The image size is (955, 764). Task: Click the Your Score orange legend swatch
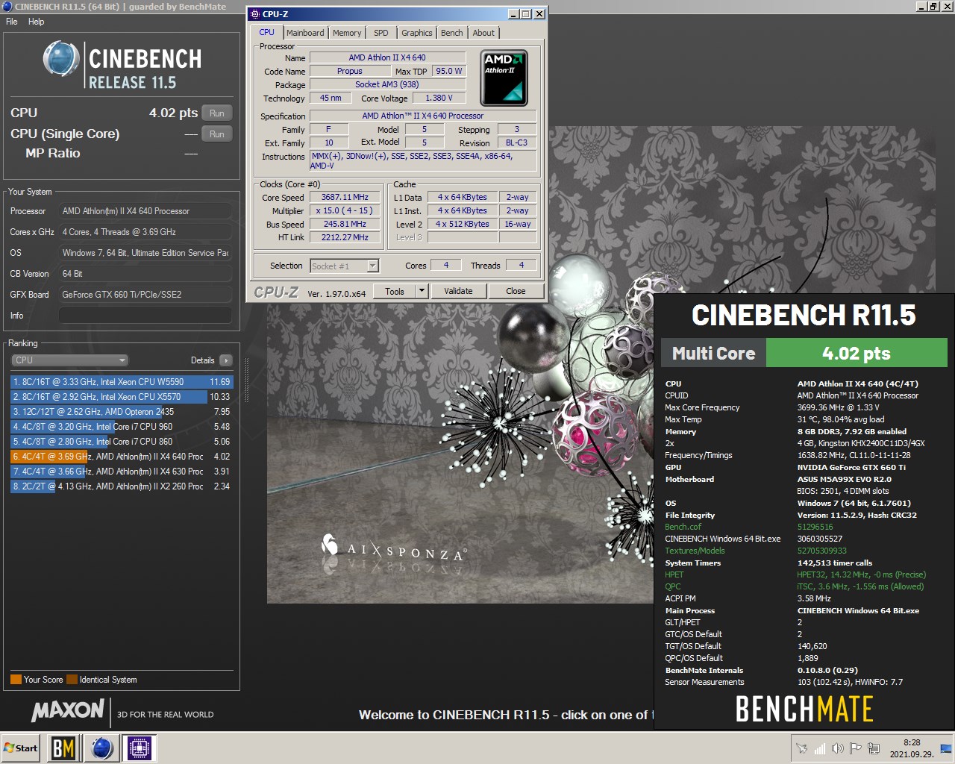(16, 680)
